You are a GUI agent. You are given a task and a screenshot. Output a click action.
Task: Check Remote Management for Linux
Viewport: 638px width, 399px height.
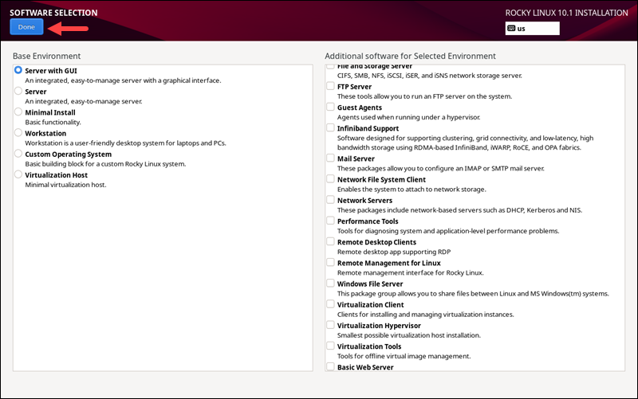point(330,263)
